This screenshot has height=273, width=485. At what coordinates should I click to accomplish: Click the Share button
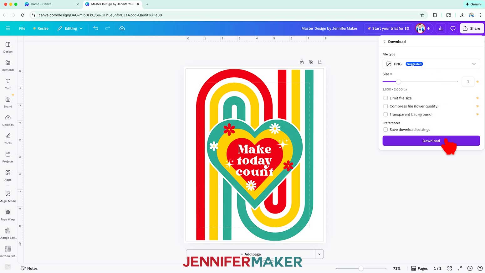472,28
